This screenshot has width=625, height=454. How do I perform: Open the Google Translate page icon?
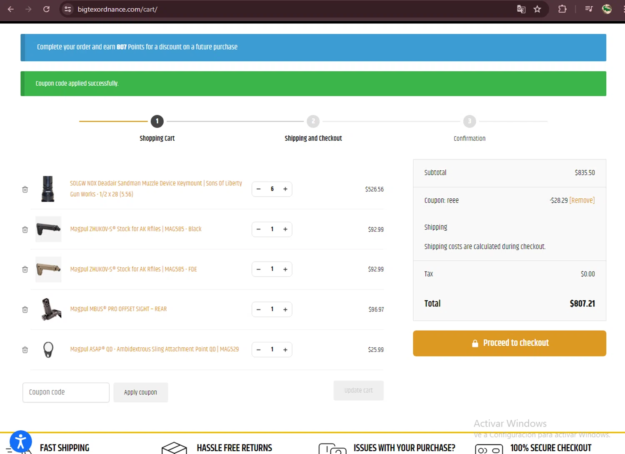point(521,9)
